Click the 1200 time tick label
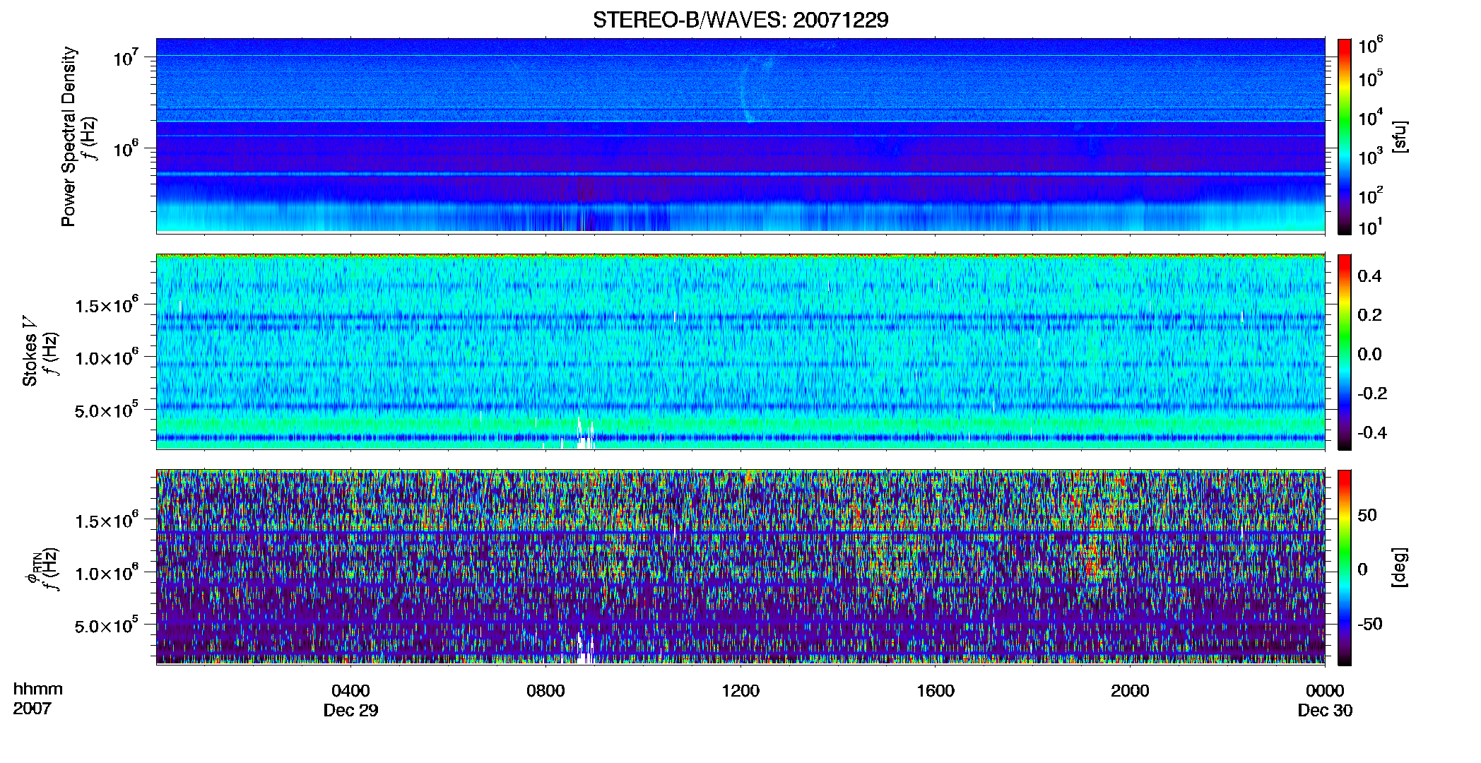Image resolution: width=1481 pixels, height=763 pixels. point(740,691)
